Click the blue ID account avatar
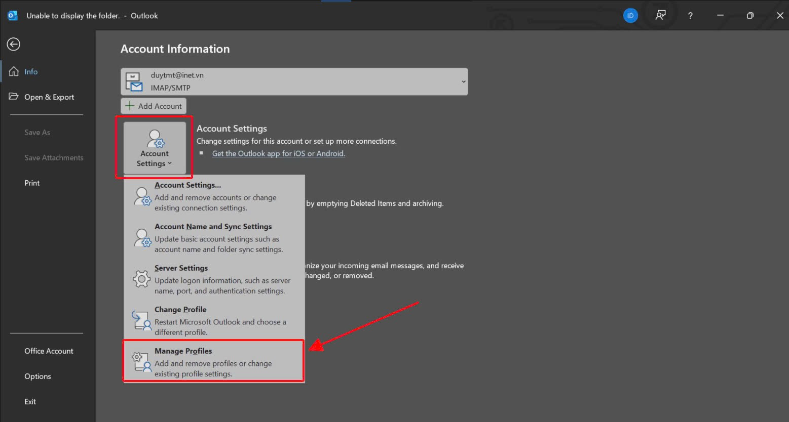 pyautogui.click(x=630, y=16)
